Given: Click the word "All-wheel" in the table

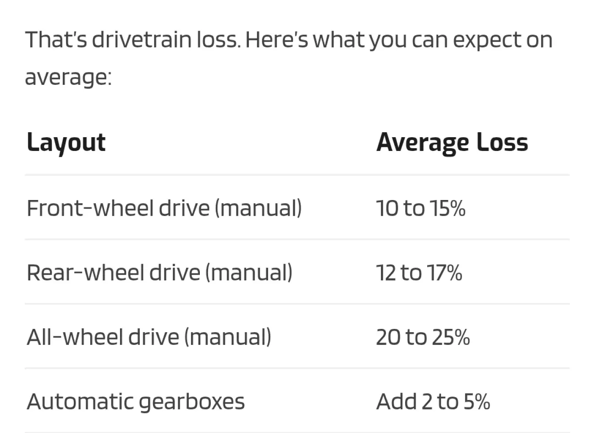Looking at the screenshot, I should [x=75, y=337].
